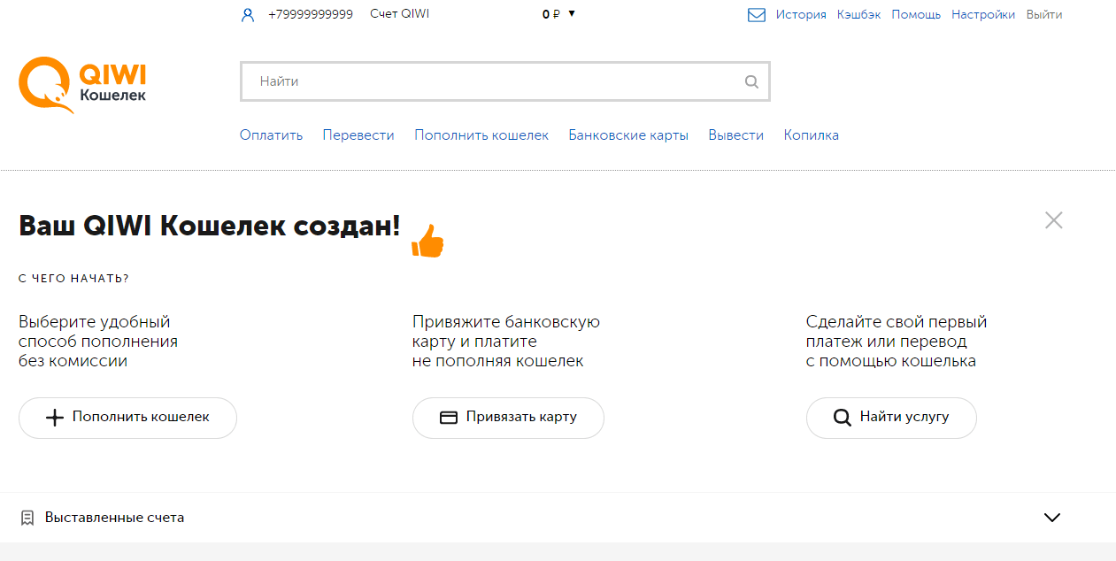Click the phone number +79999999999

click(311, 15)
